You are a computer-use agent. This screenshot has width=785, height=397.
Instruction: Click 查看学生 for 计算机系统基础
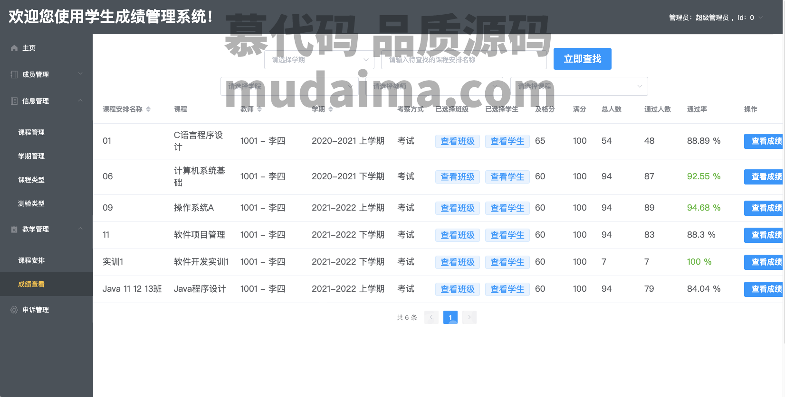(x=507, y=177)
